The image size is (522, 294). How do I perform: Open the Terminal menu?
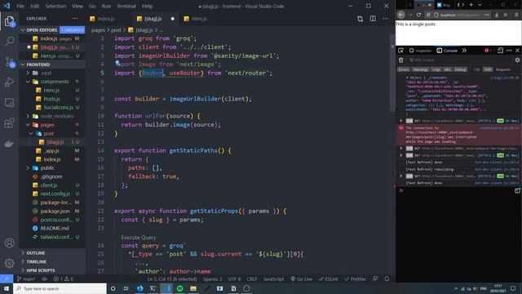coord(126,6)
